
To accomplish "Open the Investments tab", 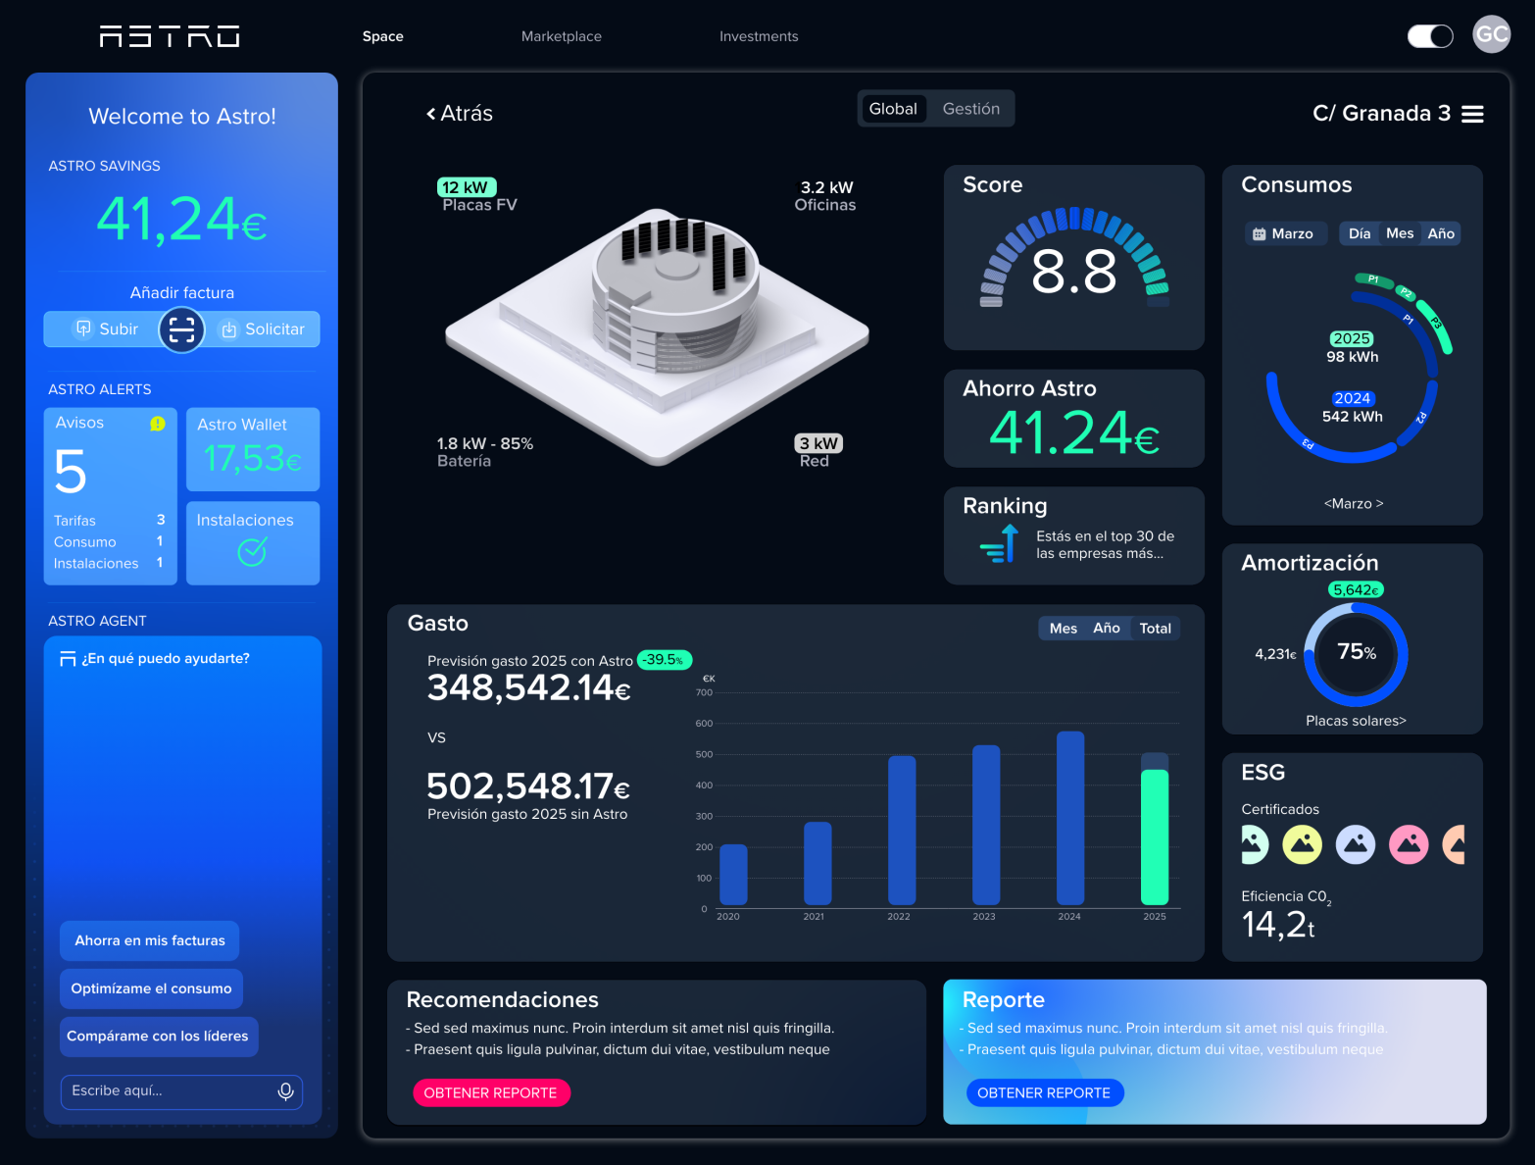I will (758, 36).
